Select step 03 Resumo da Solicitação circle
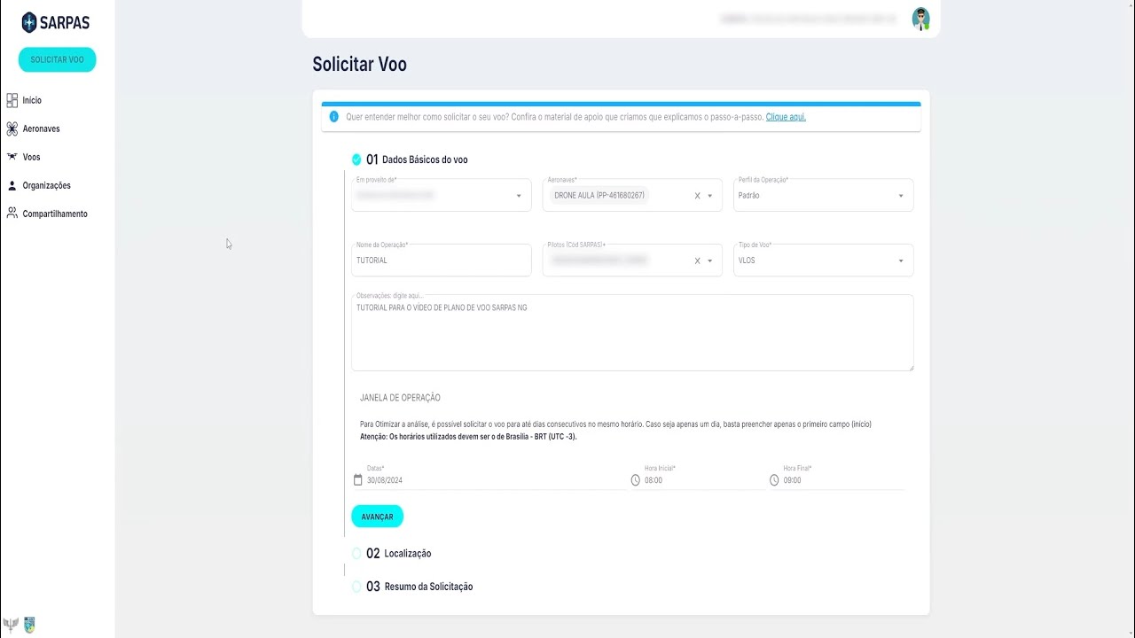The height and width of the screenshot is (638, 1135). pos(356,587)
